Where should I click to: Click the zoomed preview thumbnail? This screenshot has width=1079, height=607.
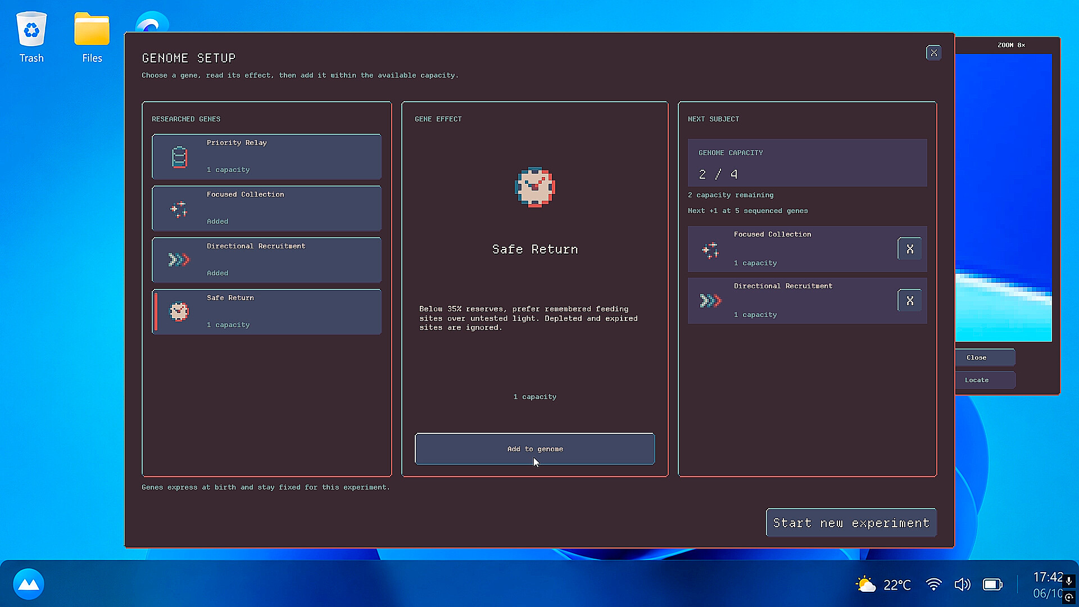(1003, 197)
